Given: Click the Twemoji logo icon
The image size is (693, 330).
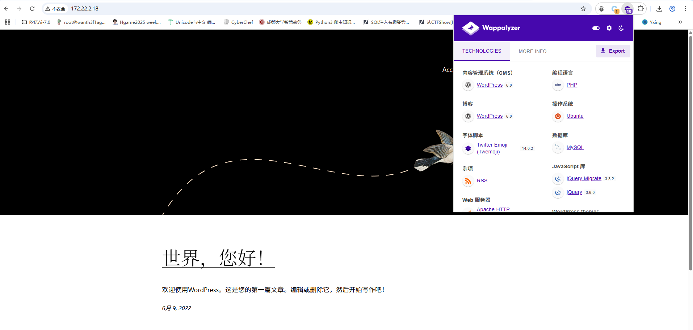Looking at the screenshot, I should click(468, 148).
